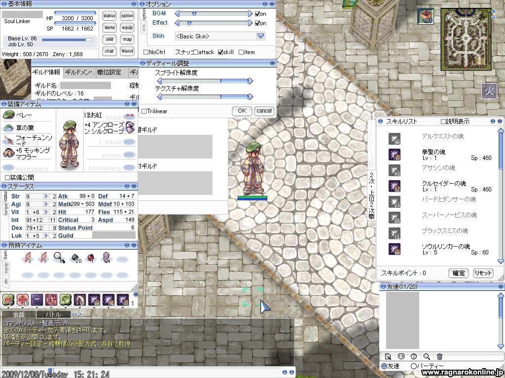Click the greyed バードとダンサーの魂 skill icon

click(x=395, y=202)
